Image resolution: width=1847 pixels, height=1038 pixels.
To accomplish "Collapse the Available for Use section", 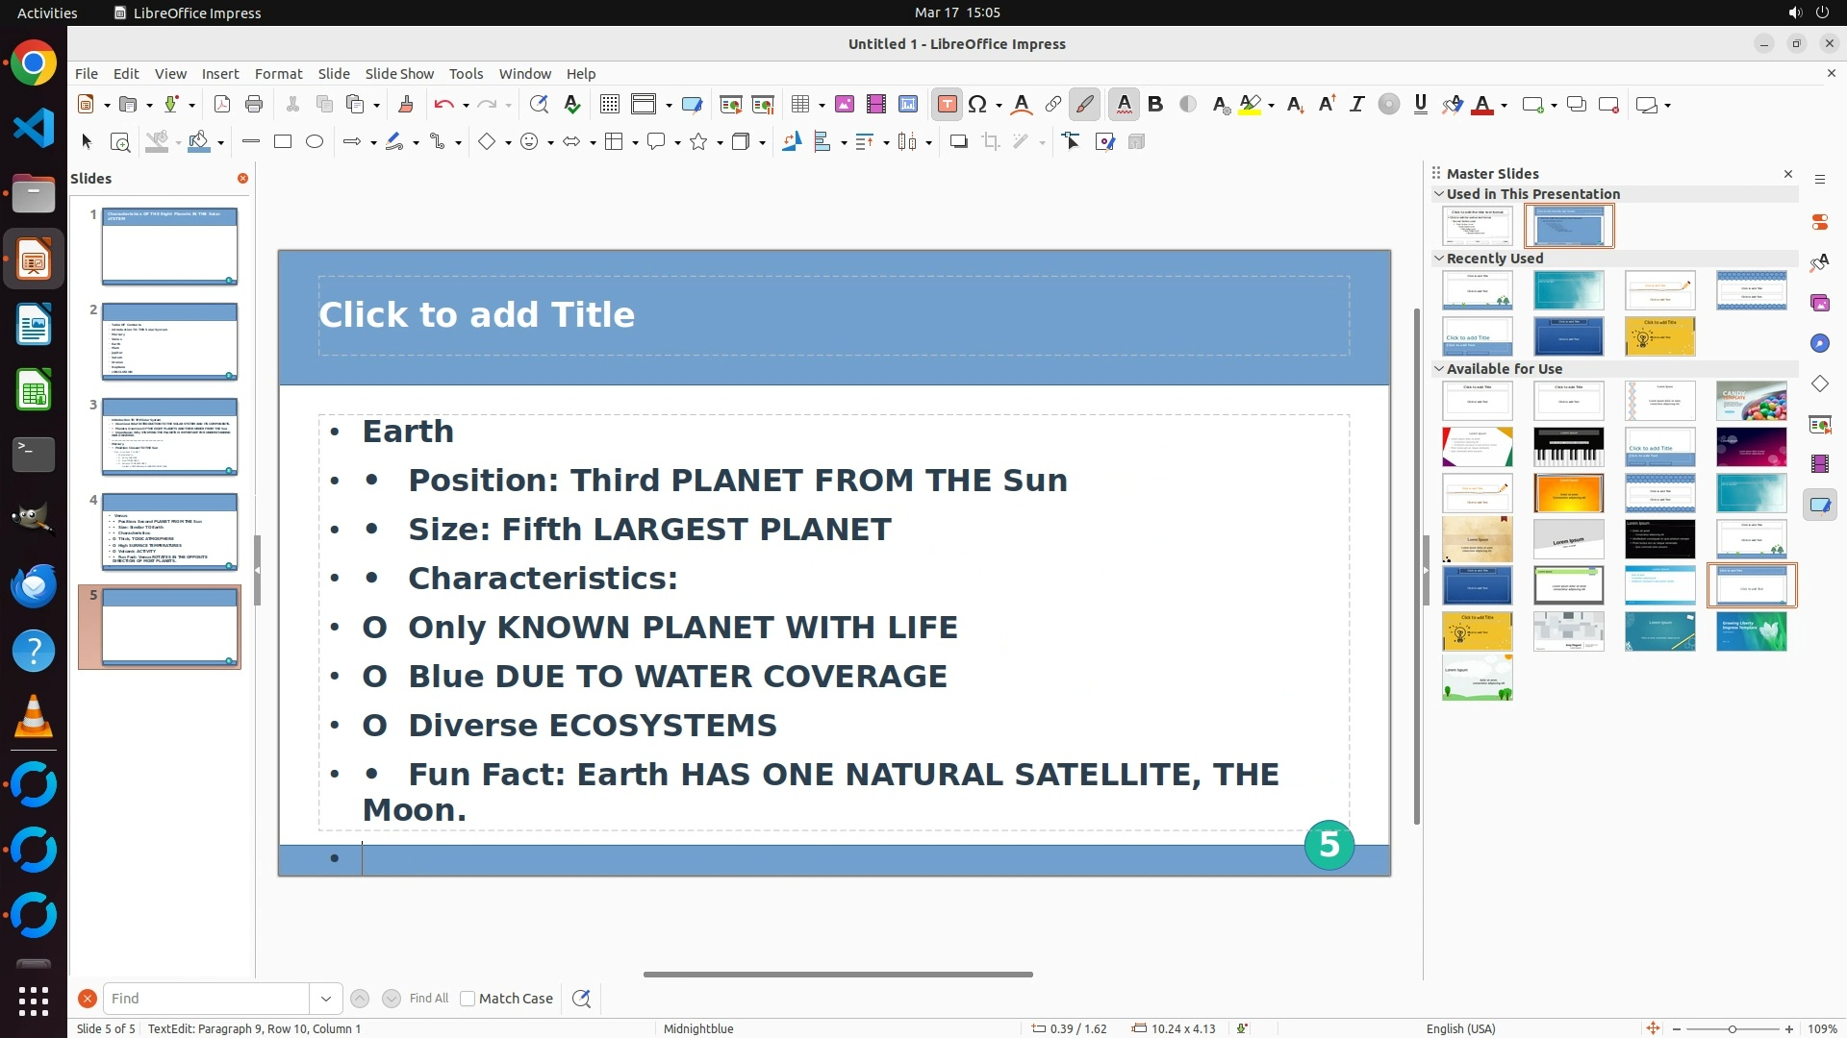I will (1439, 369).
